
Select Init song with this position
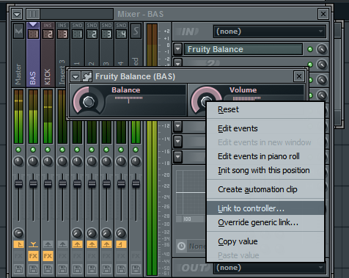[x=265, y=170]
